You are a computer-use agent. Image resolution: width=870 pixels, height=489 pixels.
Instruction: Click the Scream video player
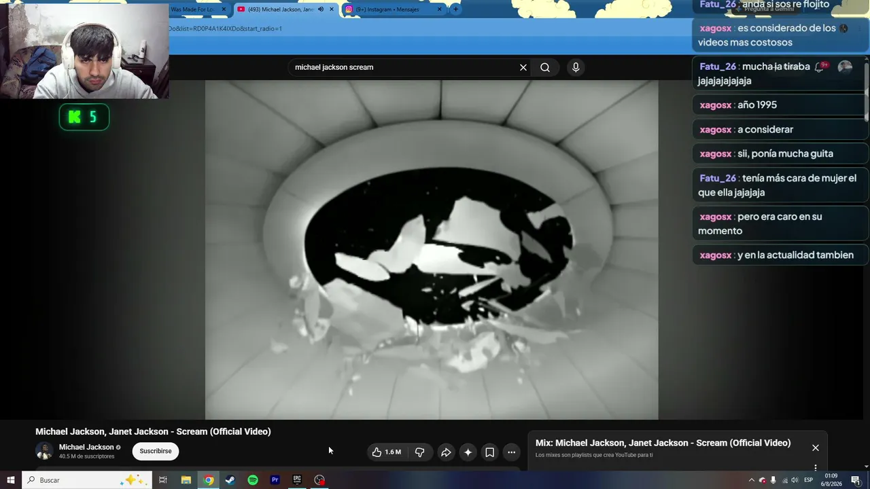pos(432,250)
